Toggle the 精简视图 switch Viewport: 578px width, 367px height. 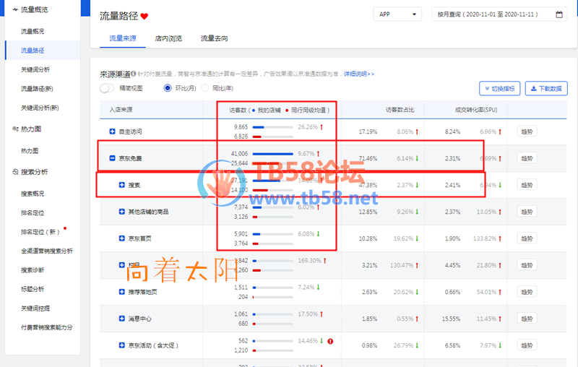[x=107, y=88]
